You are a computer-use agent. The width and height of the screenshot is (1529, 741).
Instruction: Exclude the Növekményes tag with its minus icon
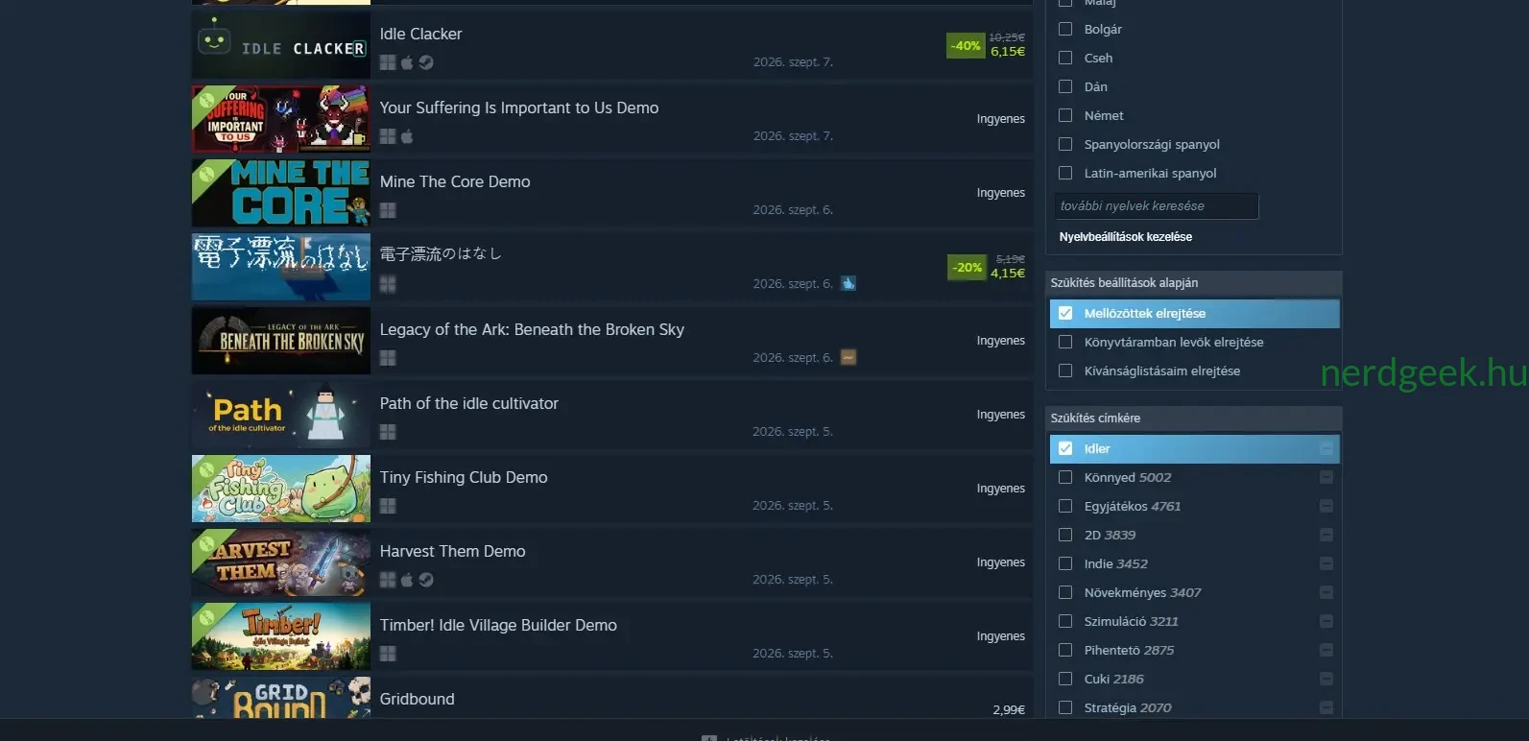(1326, 592)
